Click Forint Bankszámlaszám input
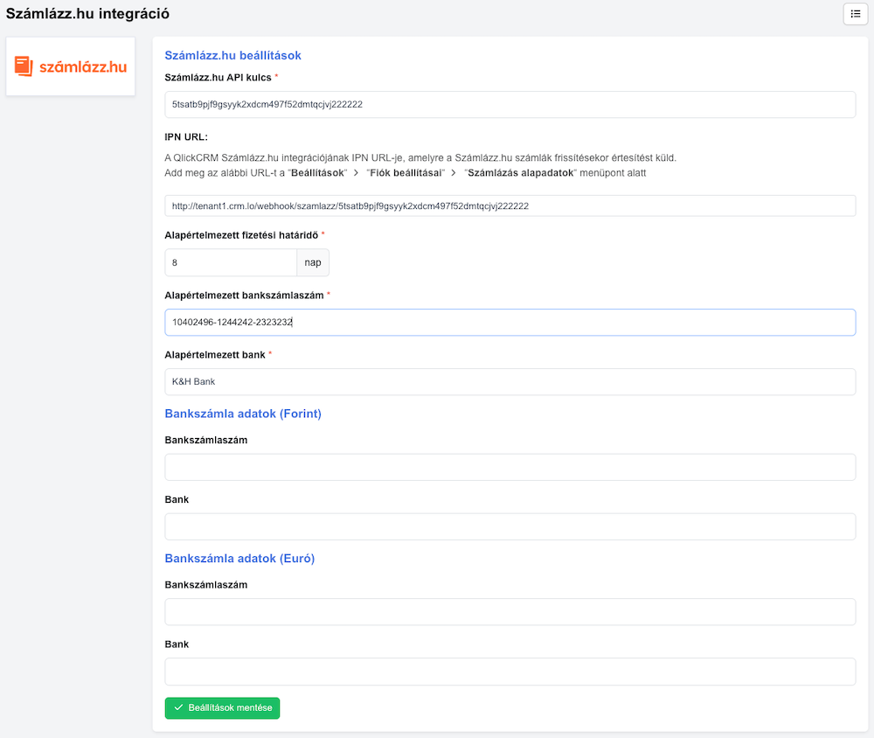This screenshot has width=874, height=738. tap(510, 467)
